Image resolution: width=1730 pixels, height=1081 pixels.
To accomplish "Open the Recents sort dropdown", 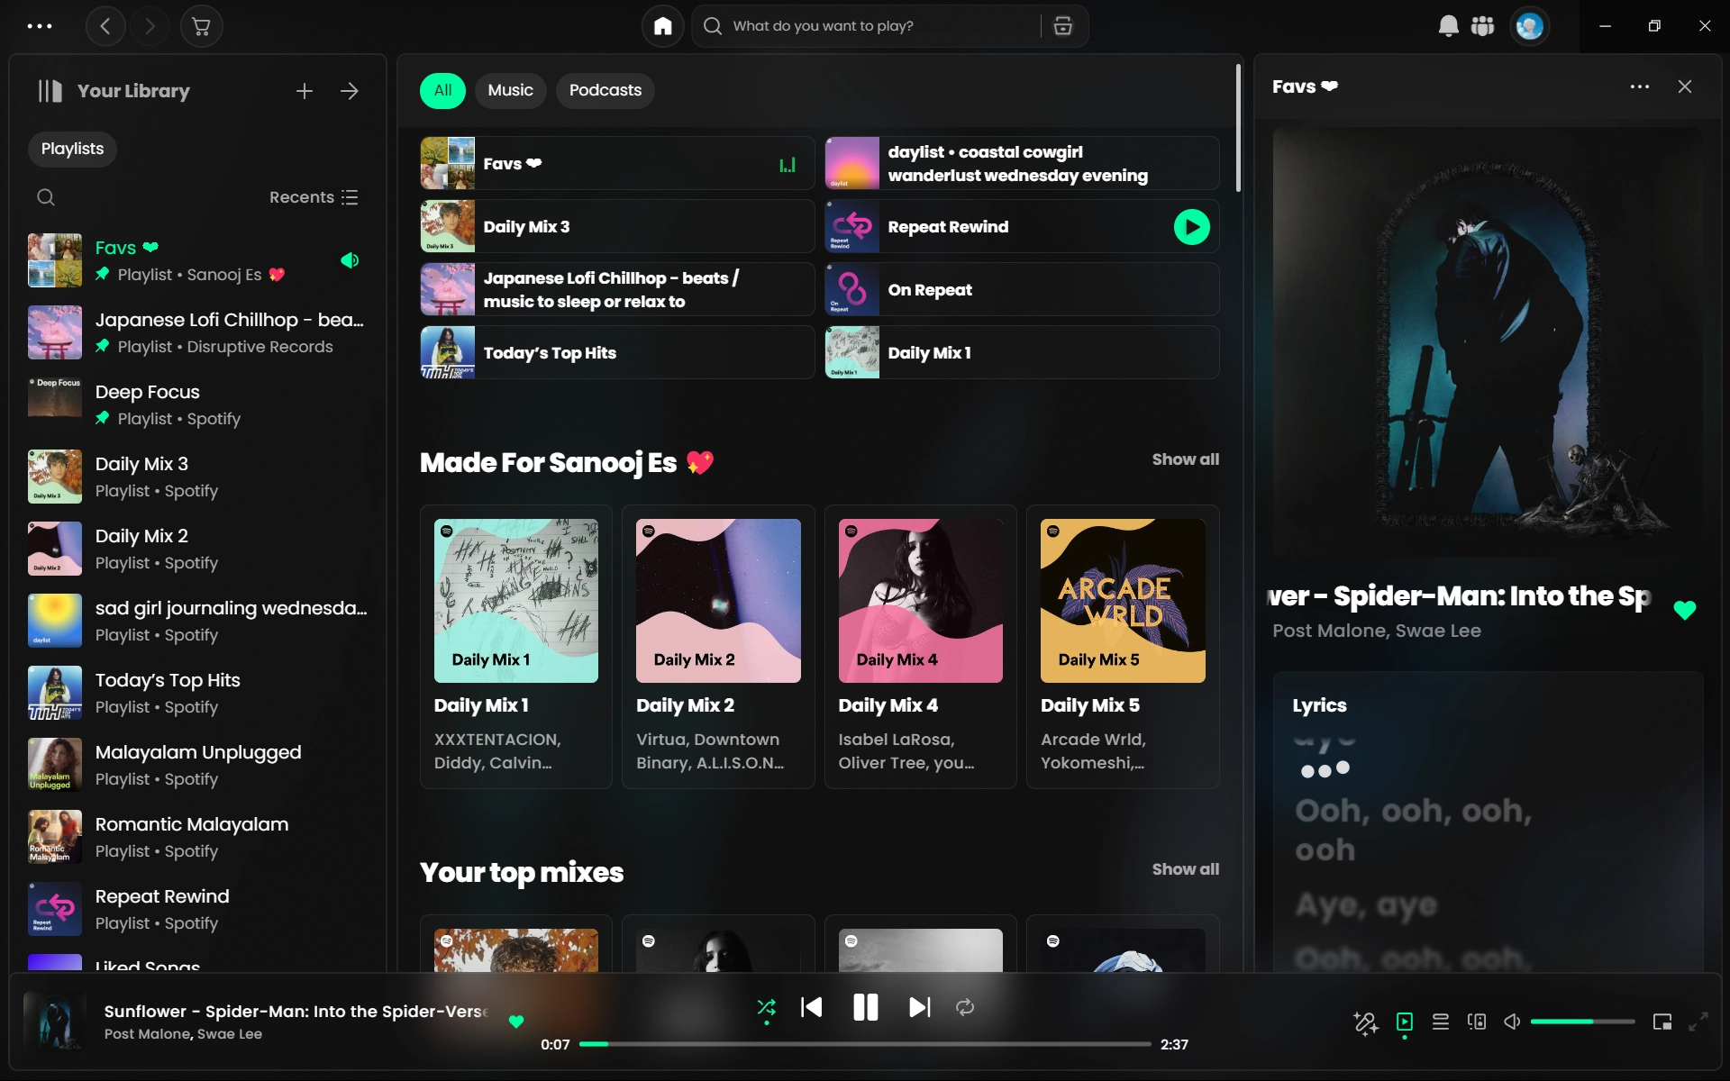I will coord(313,197).
